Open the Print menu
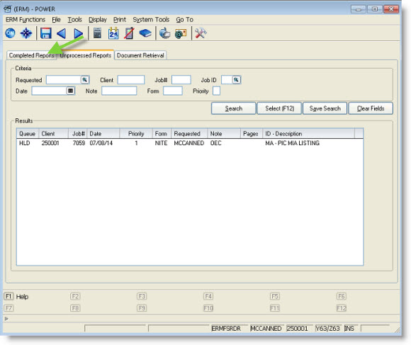411x345 pixels. [120, 20]
